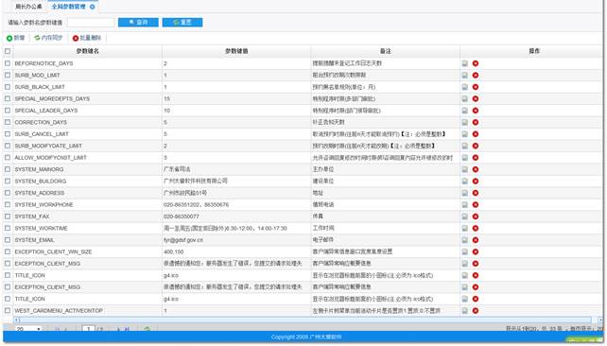The image size is (607, 346).
Task: Edit the SYSTEM_MAINORG parameter
Action: tap(464, 169)
